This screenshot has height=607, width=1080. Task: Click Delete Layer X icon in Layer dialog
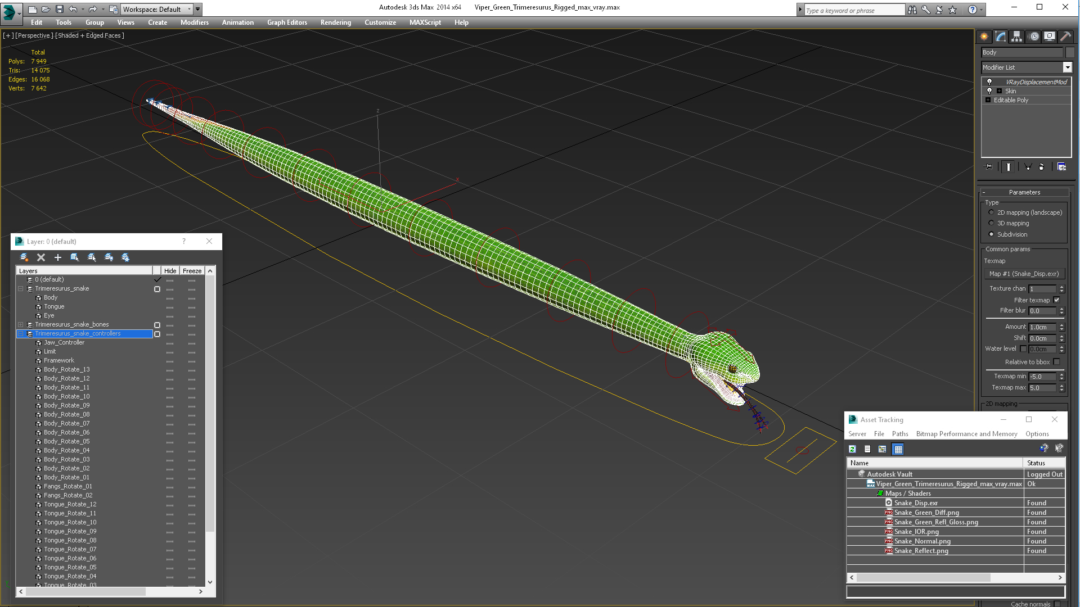pyautogui.click(x=41, y=257)
